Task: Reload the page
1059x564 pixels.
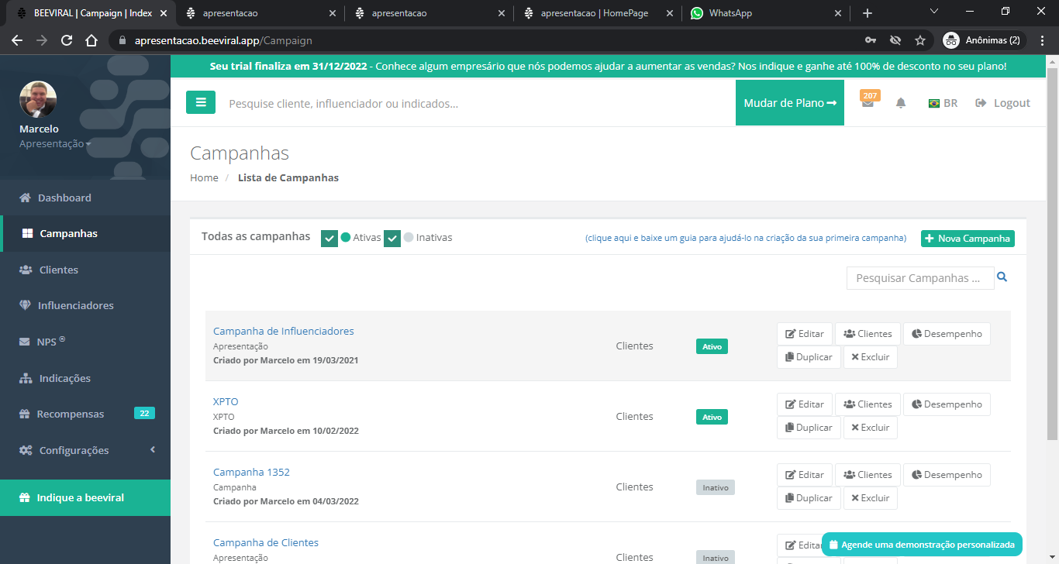Action: click(67, 40)
